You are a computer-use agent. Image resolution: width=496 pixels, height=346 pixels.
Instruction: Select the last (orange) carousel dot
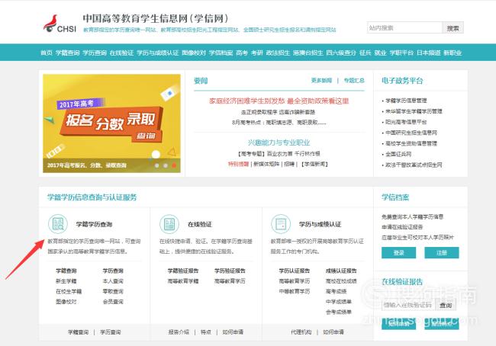coord(174,165)
